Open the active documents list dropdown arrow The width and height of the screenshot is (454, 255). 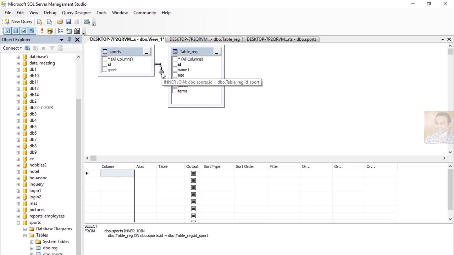(443, 40)
